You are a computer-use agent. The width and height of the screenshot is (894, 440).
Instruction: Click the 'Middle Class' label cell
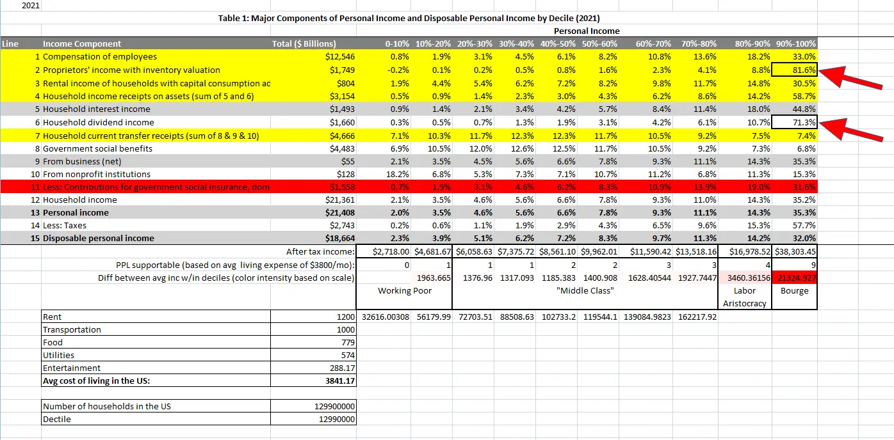(585, 291)
